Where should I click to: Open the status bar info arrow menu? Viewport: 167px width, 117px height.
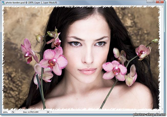(x=48, y=112)
